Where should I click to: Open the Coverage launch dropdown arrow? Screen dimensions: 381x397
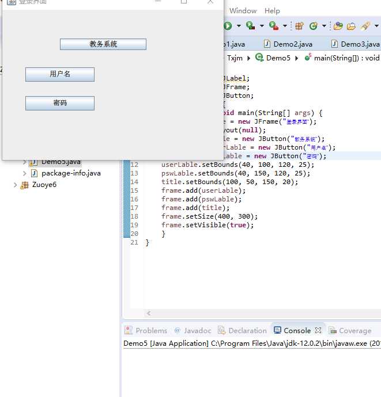(x=262, y=26)
